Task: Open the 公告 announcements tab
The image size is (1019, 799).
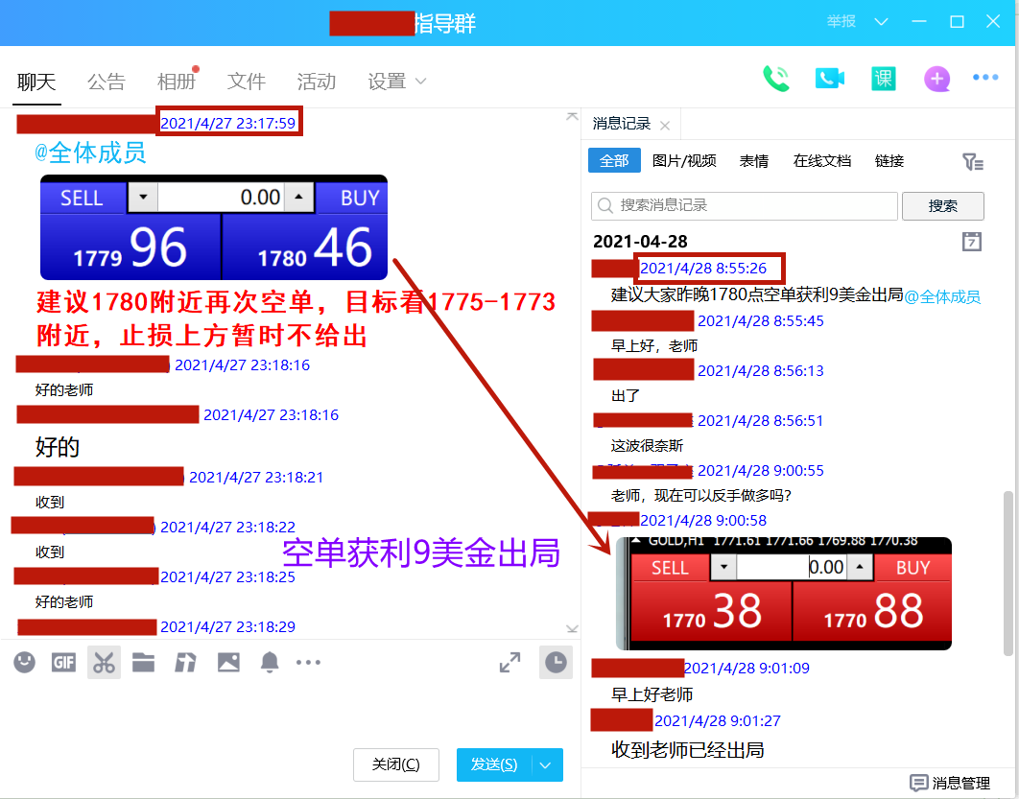Action: click(106, 82)
